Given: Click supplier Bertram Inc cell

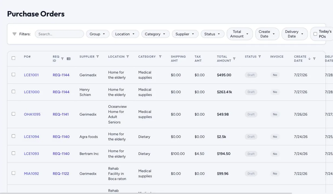Looking at the screenshot, I should 89,154.
